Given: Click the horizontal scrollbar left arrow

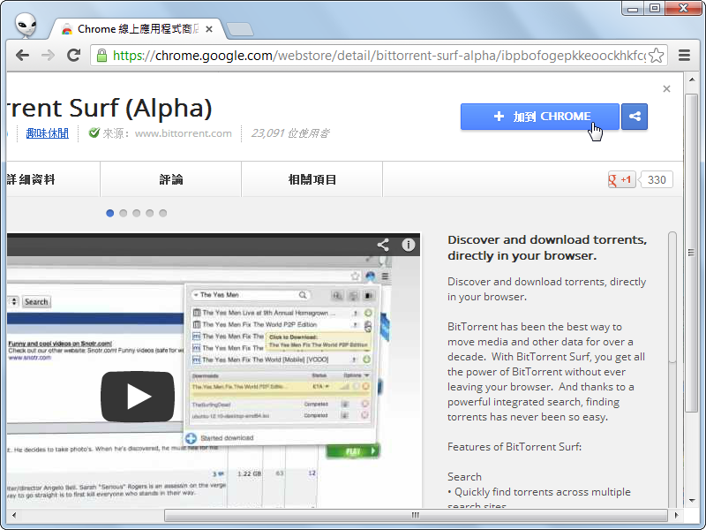Looking at the screenshot, I should click(x=14, y=515).
